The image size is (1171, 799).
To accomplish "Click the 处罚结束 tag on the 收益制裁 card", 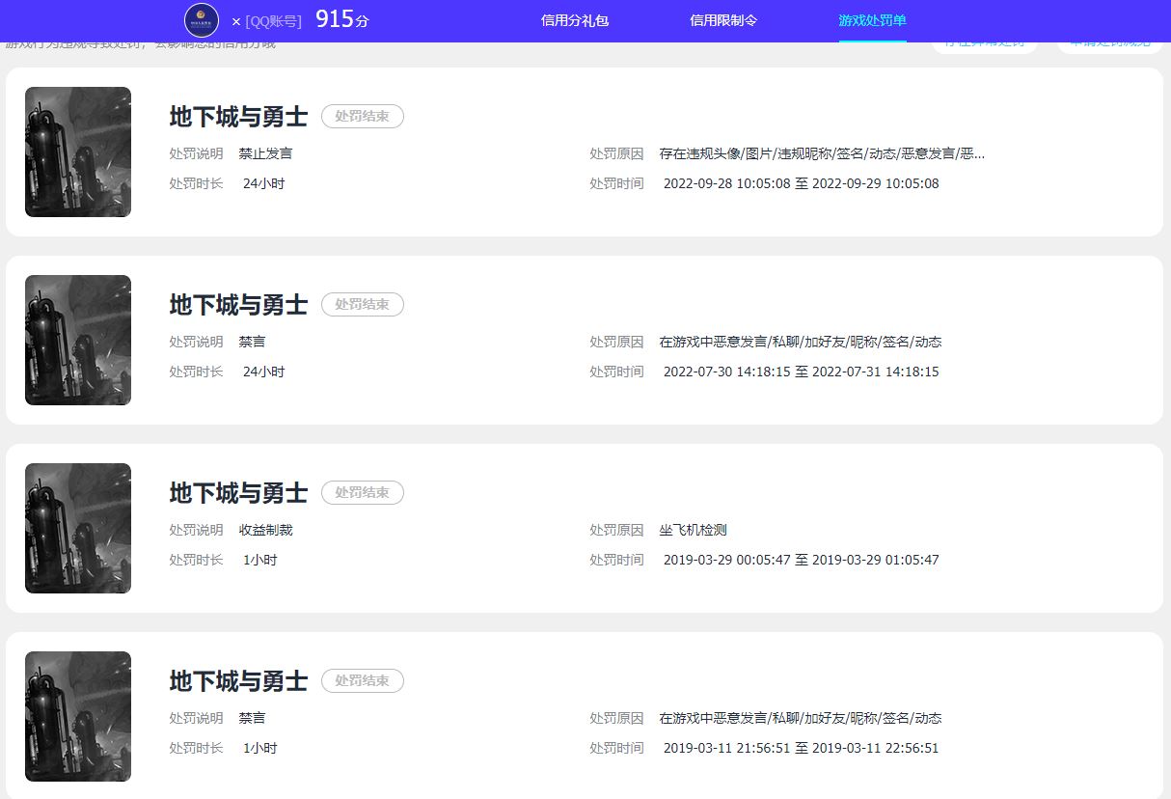I will tap(362, 492).
